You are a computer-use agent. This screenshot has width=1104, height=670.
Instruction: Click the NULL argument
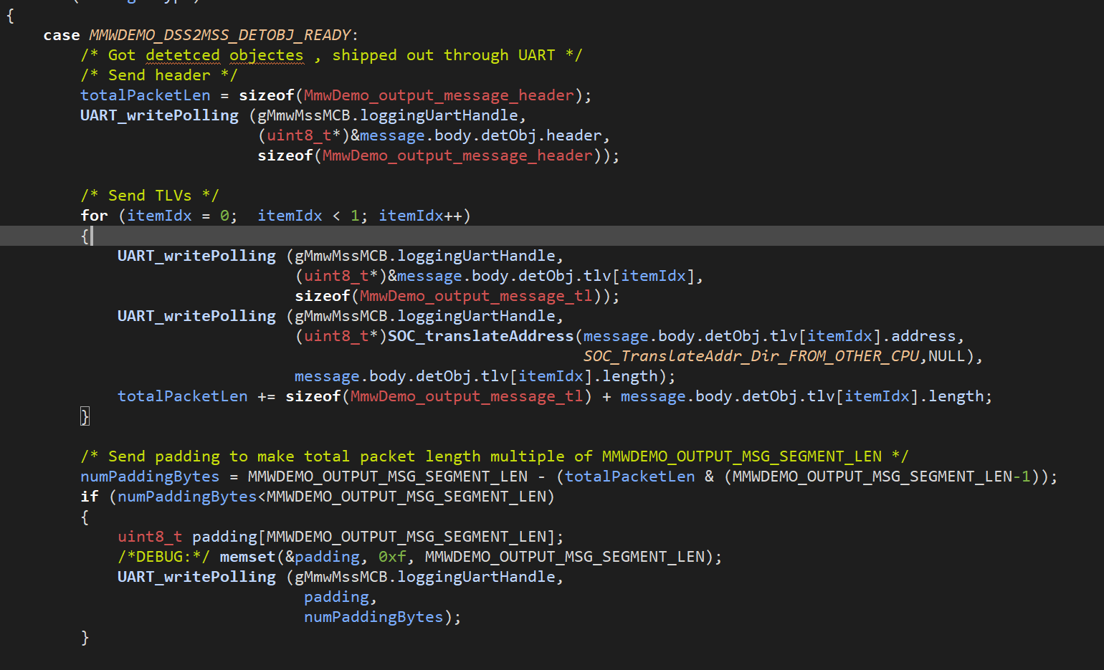(946, 356)
